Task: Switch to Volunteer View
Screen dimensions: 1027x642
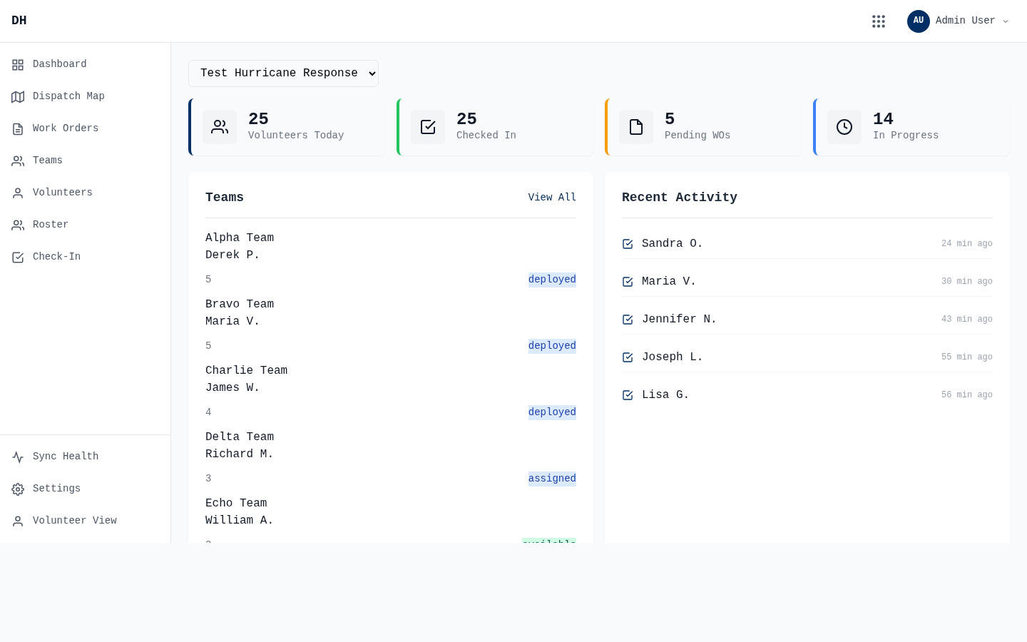Action: click(x=74, y=521)
